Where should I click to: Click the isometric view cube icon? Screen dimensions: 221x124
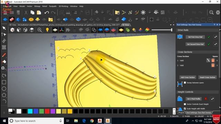(12, 30)
